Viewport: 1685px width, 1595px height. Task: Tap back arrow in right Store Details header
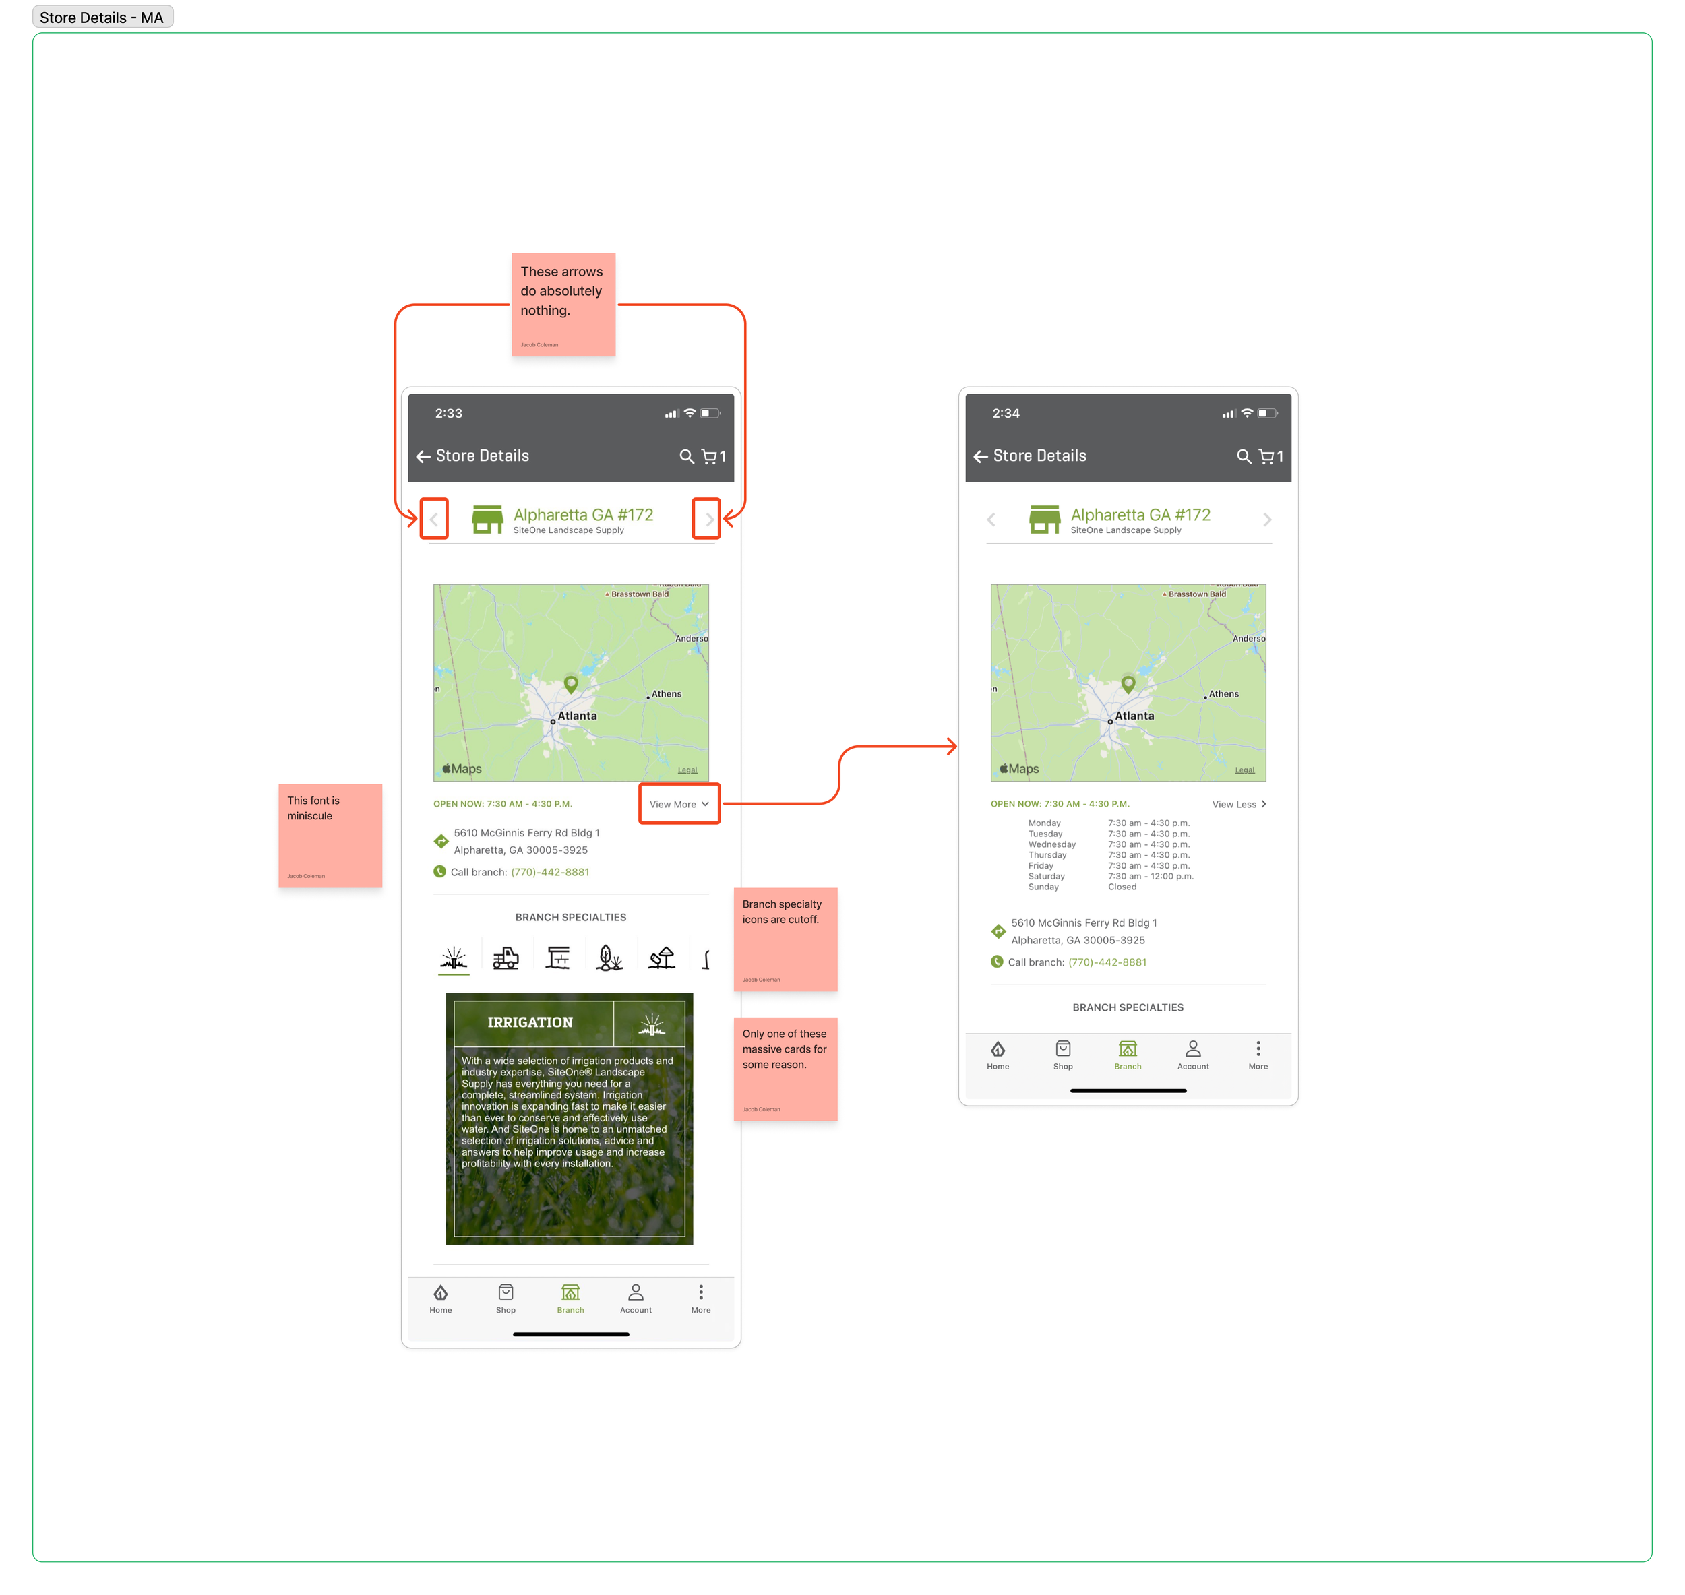980,457
